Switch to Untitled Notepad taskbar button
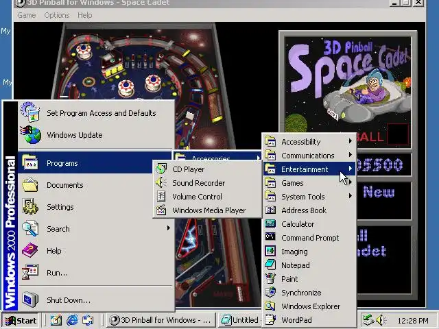This screenshot has width=439, height=329. click(x=239, y=320)
